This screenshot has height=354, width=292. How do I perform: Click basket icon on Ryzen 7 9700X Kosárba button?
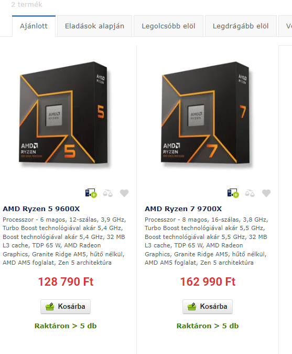pyautogui.click(x=192, y=307)
